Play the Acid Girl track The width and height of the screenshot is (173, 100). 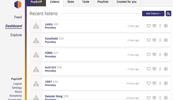(x=166, y=69)
